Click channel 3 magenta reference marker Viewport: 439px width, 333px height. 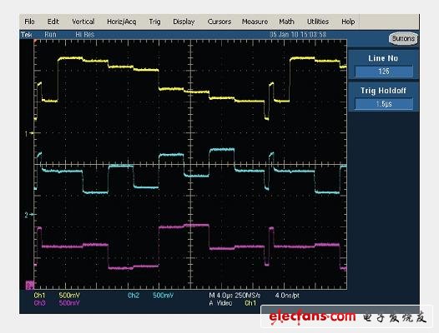click(x=29, y=285)
